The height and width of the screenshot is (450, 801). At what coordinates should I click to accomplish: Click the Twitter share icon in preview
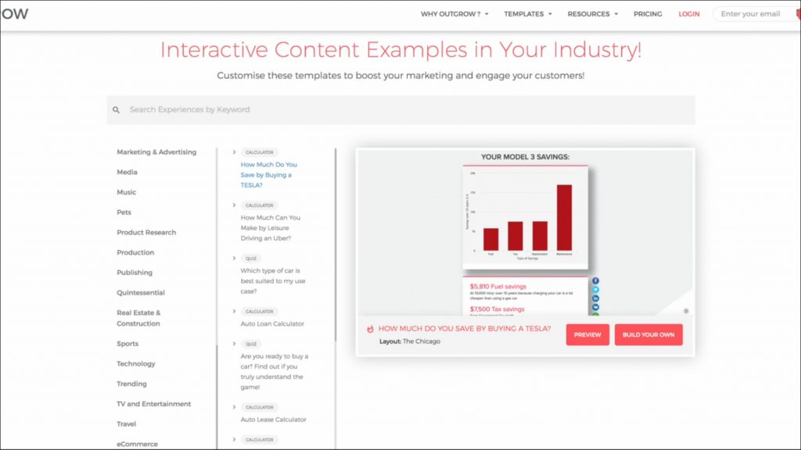point(595,289)
